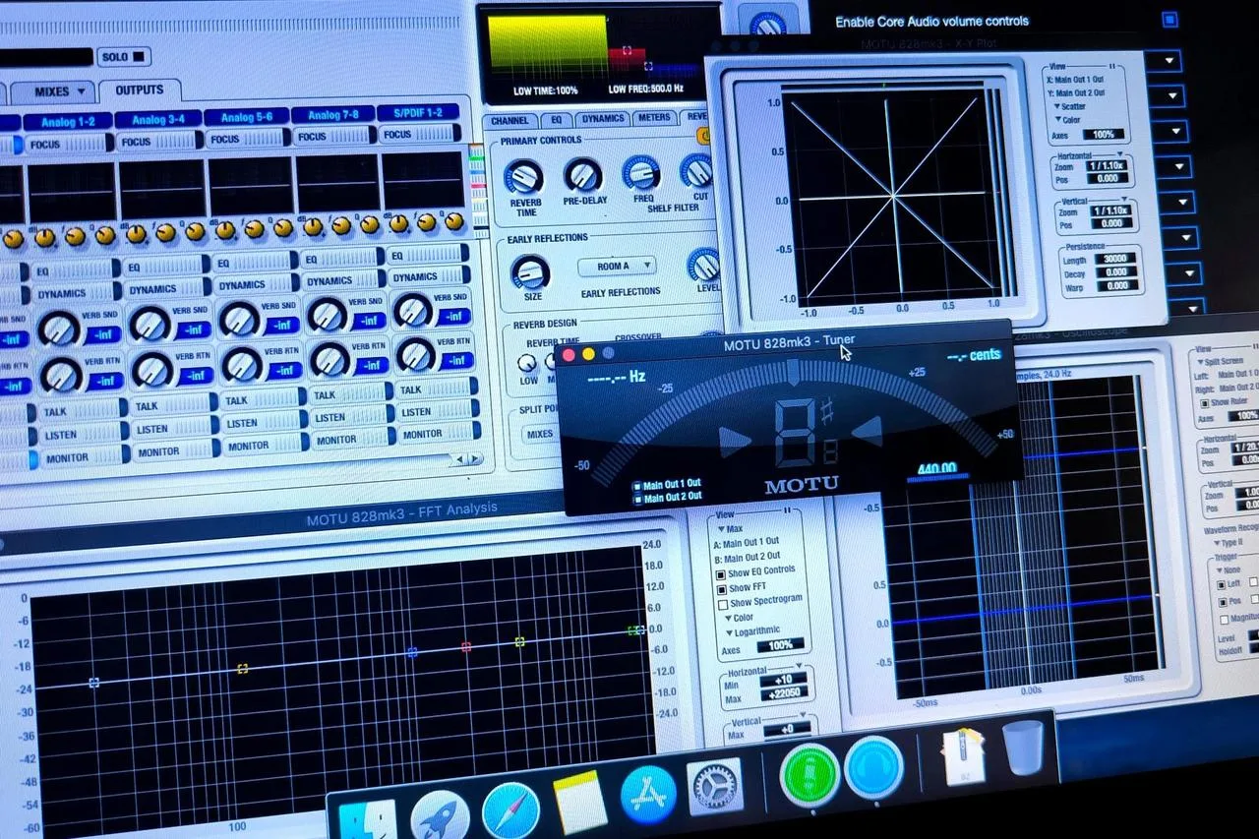This screenshot has height=839, width=1259.
Task: Open System Preferences in the Dock
Action: point(714,785)
